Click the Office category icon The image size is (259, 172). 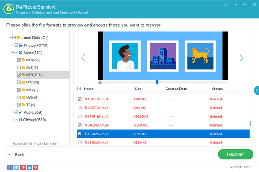(21, 120)
